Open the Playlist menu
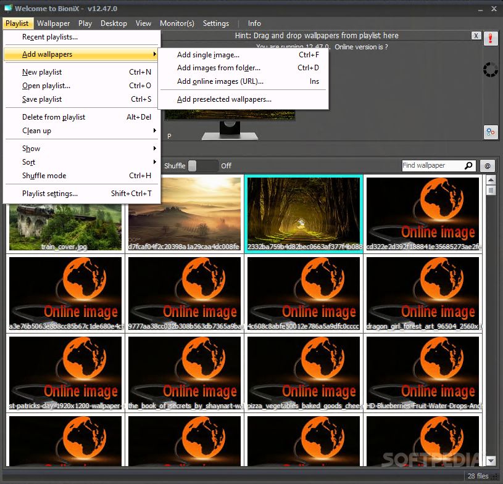 point(17,23)
